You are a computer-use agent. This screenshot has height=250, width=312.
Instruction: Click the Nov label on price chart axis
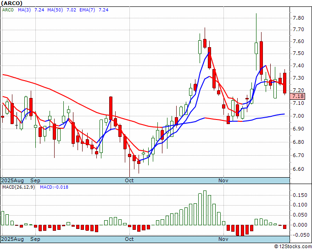pos(223,180)
